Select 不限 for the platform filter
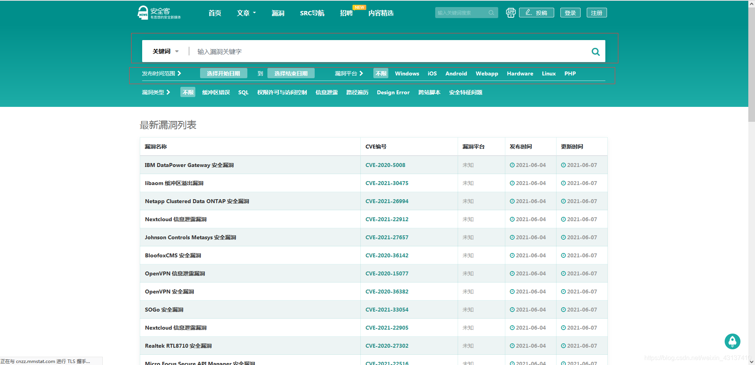 (381, 73)
